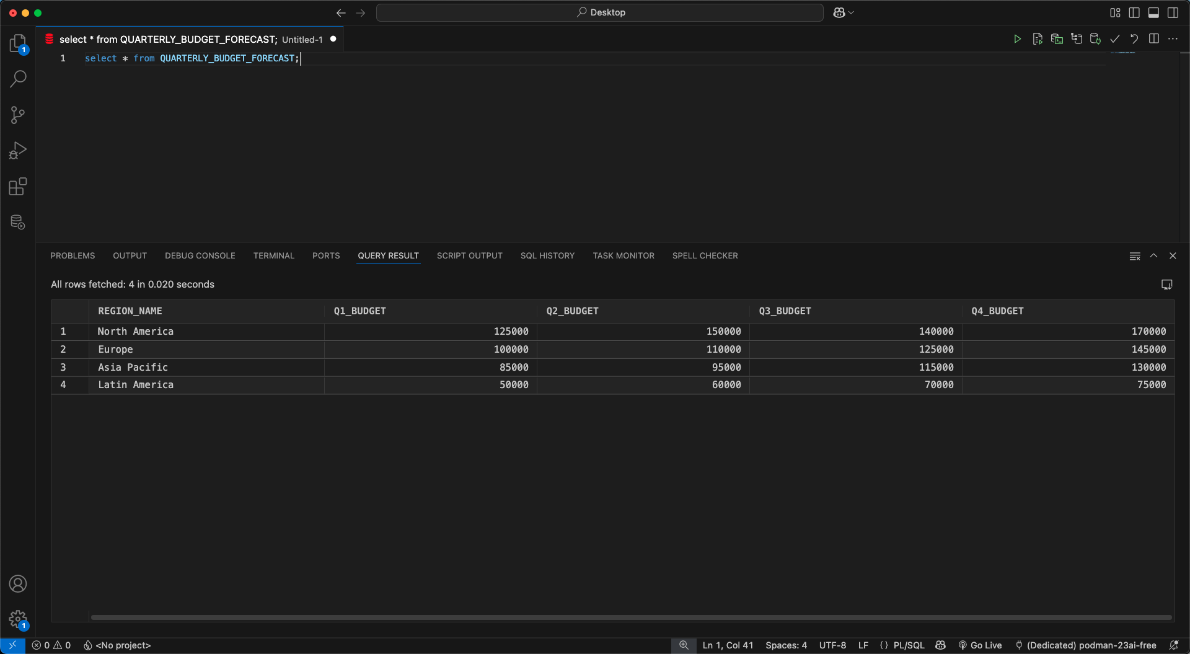Open the Copilot chat icon in title bar
This screenshot has height=654, width=1190.
click(x=839, y=12)
